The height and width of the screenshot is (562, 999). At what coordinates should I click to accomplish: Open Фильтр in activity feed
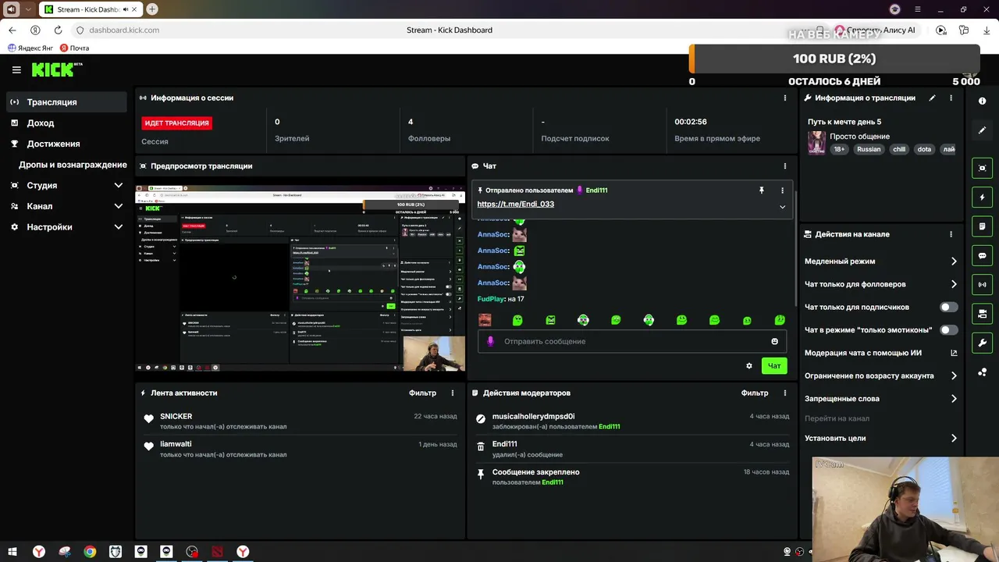422,393
